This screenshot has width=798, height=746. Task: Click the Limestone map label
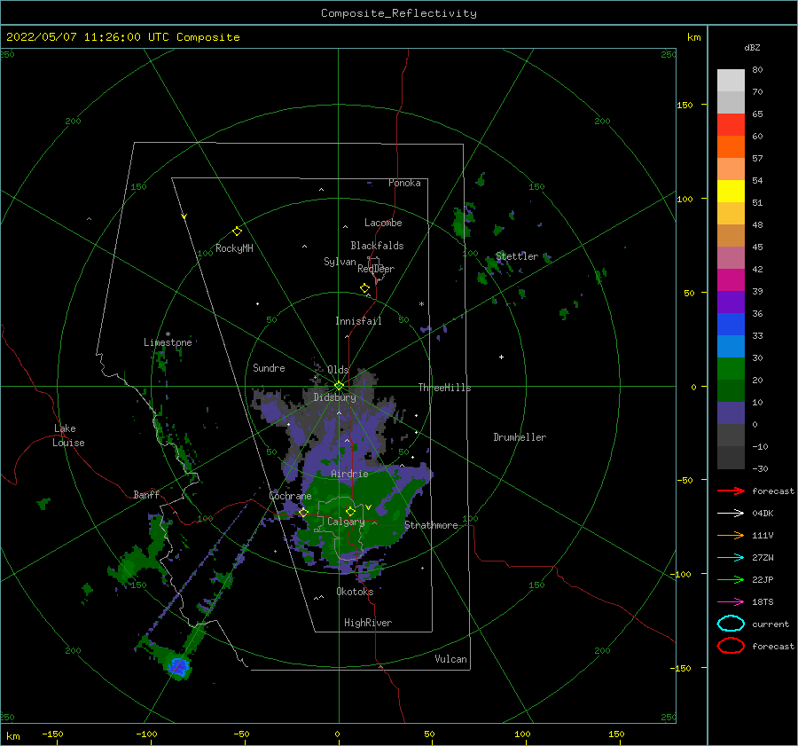(x=168, y=342)
